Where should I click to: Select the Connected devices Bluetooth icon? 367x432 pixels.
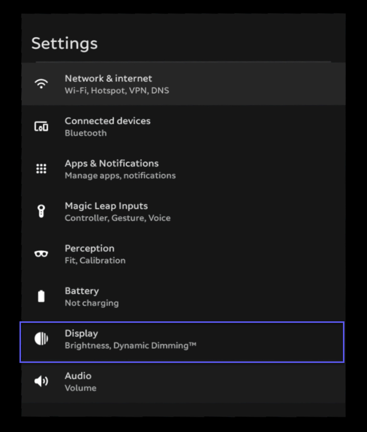coord(41,126)
